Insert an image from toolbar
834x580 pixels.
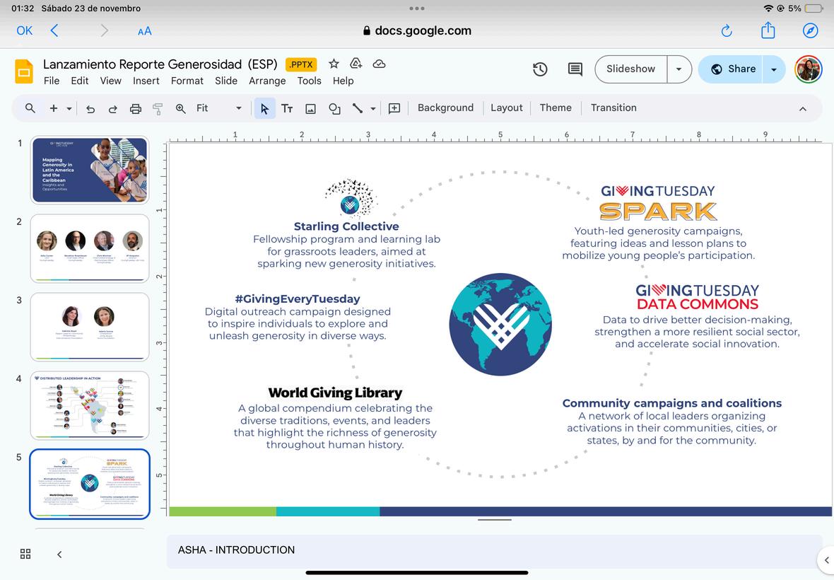click(310, 108)
